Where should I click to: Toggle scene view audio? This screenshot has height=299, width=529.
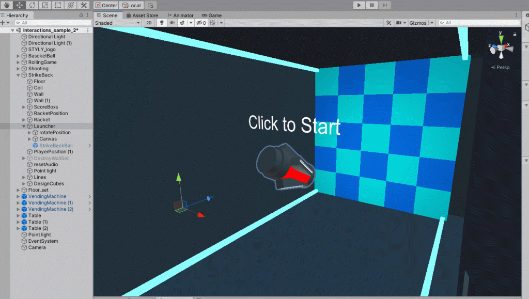tap(173, 23)
